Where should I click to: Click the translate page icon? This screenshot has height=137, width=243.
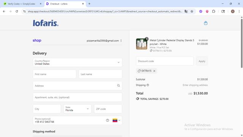click(x=186, y=11)
